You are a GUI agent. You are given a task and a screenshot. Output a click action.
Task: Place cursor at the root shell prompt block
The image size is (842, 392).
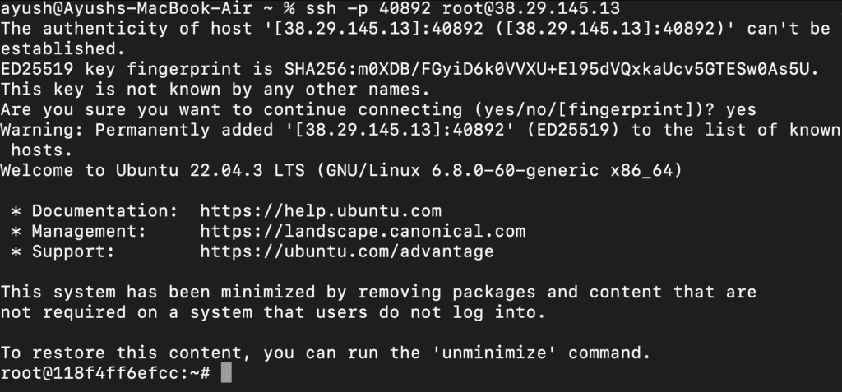point(228,373)
